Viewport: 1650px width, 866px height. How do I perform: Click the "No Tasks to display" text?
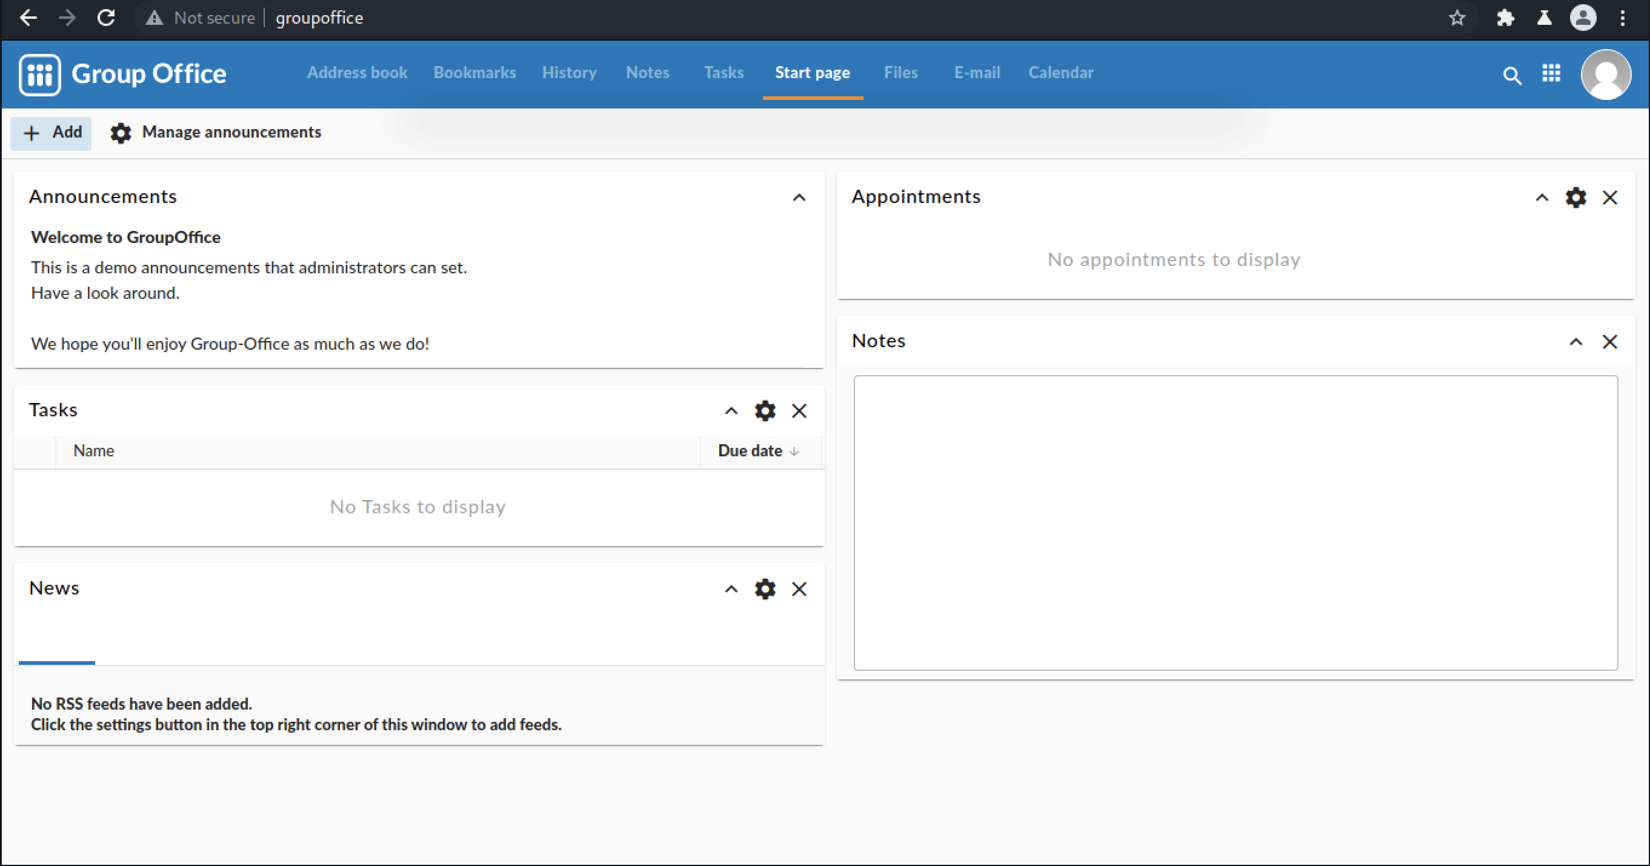point(417,507)
